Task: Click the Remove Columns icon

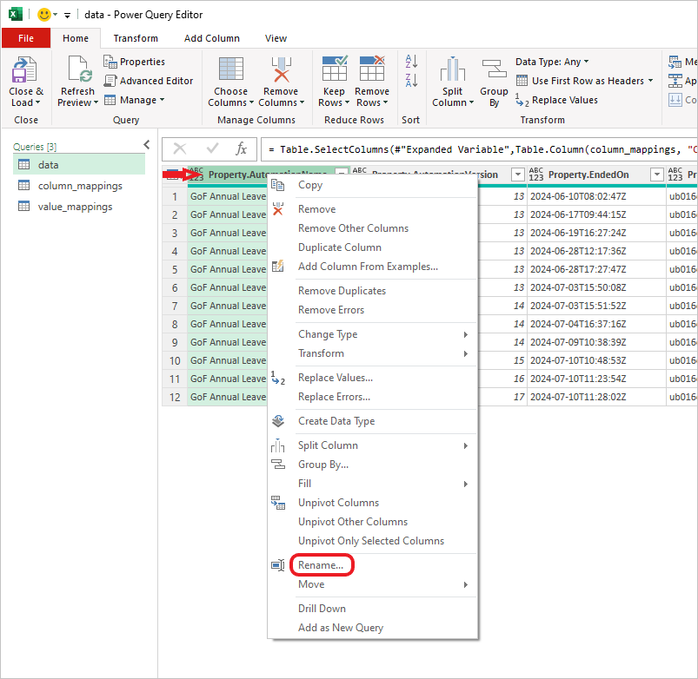Action: click(281, 69)
